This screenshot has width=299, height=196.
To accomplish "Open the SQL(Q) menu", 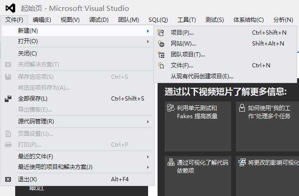I will (x=158, y=19).
